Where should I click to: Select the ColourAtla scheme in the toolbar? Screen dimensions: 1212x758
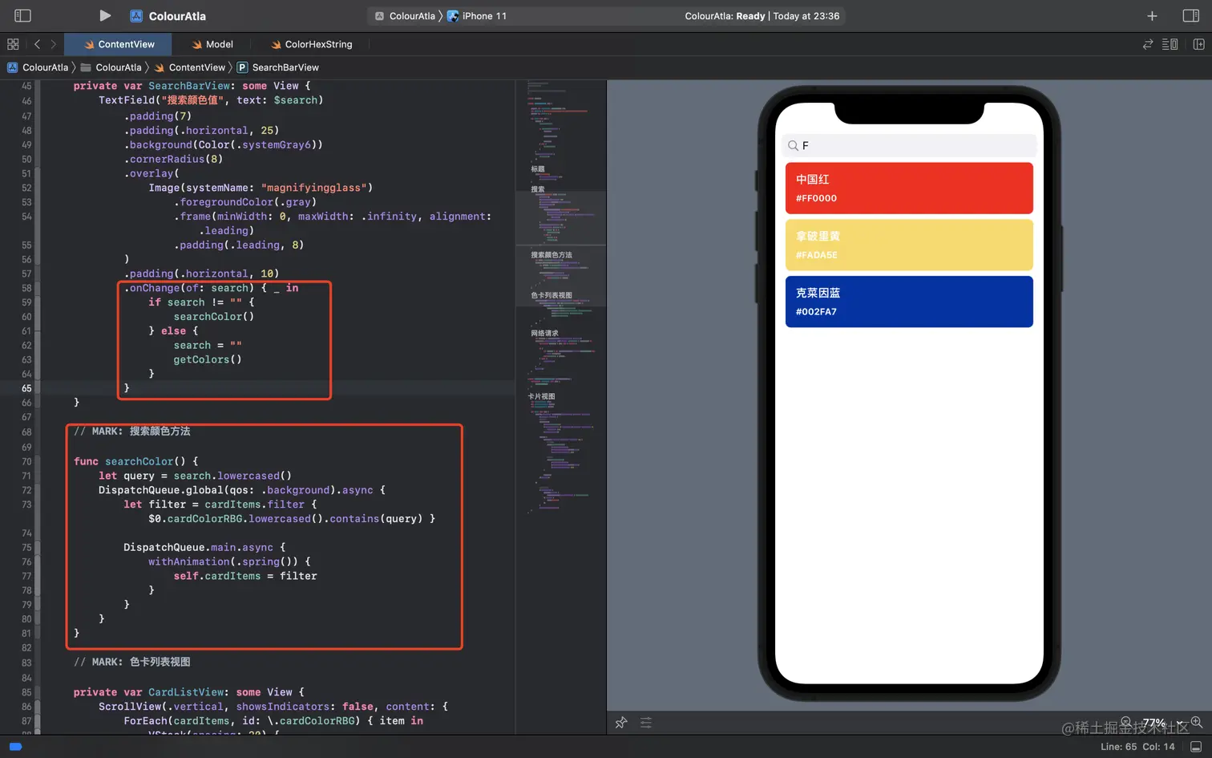406,16
